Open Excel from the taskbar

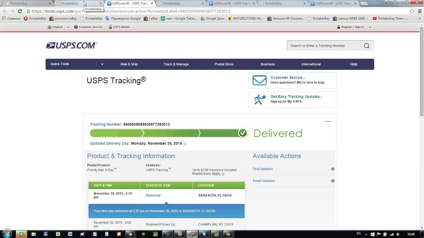pyautogui.click(x=58, y=234)
